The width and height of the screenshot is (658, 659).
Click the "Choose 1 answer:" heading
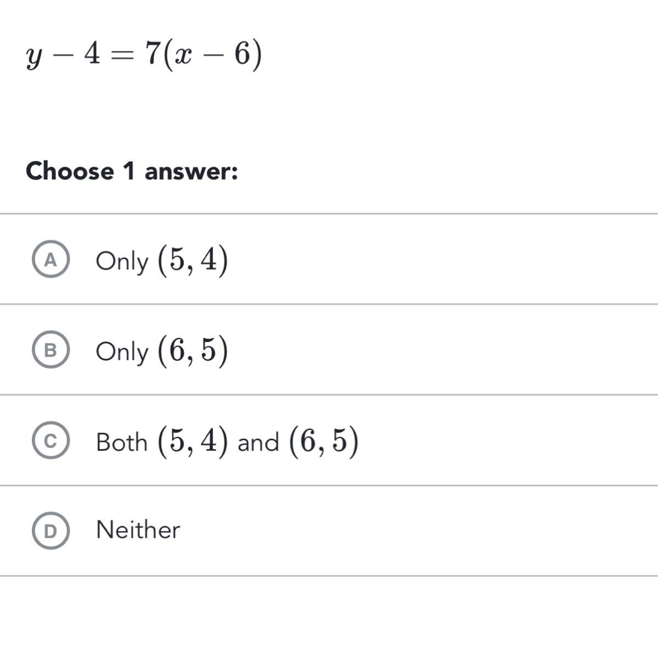(x=132, y=171)
